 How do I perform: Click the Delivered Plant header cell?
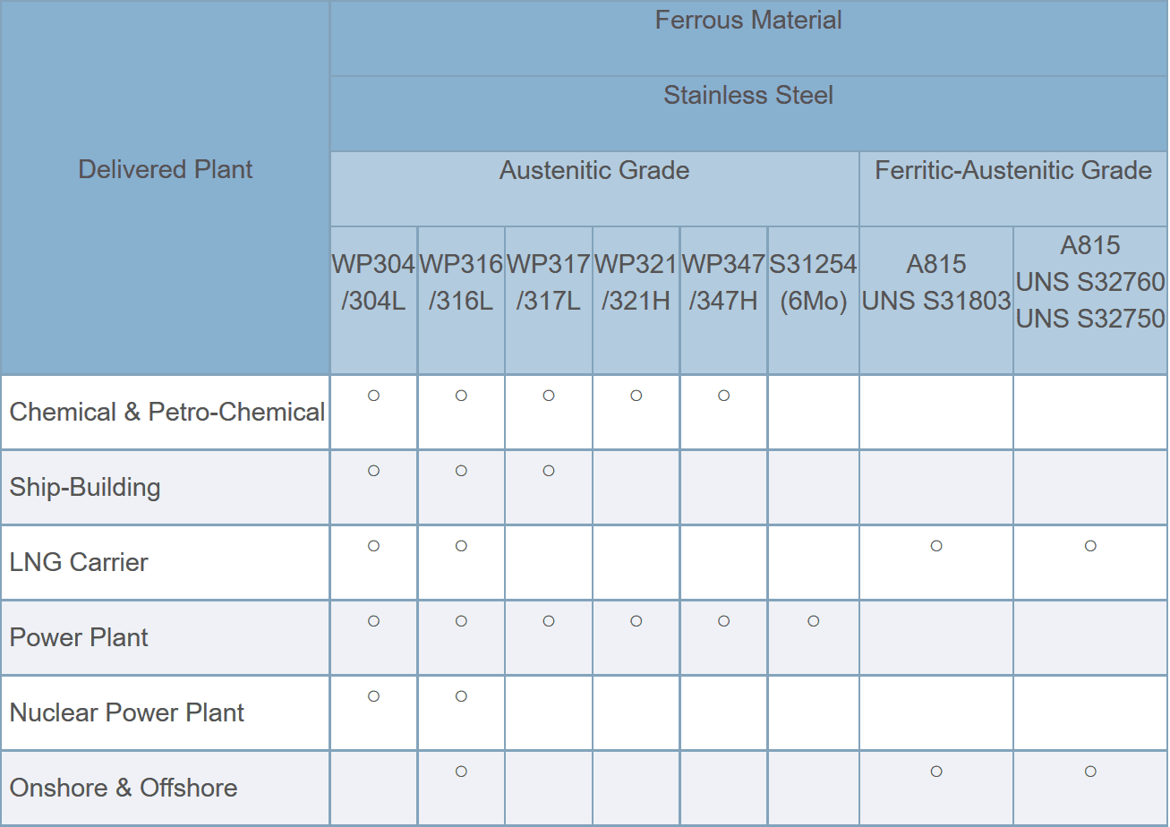pyautogui.click(x=166, y=169)
